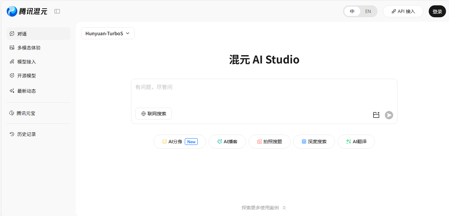This screenshot has width=449, height=216.
Task: Open AI播客 podcast feature
Action: tap(227, 142)
